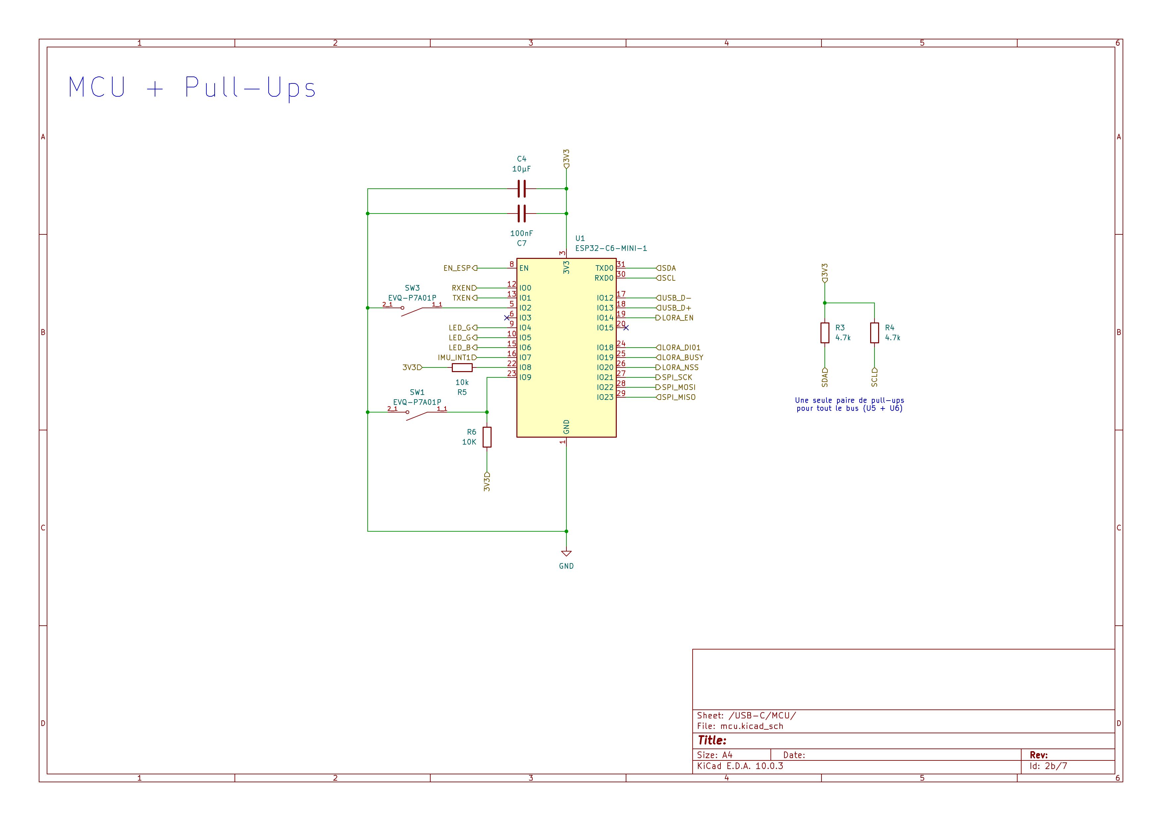Click the 'Title:' field in title block

713,741
